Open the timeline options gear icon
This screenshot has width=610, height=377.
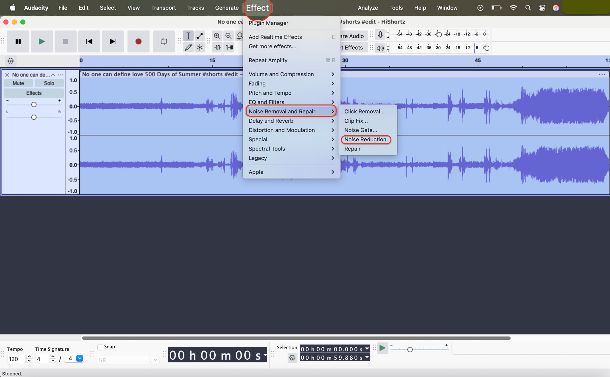tap(11, 61)
